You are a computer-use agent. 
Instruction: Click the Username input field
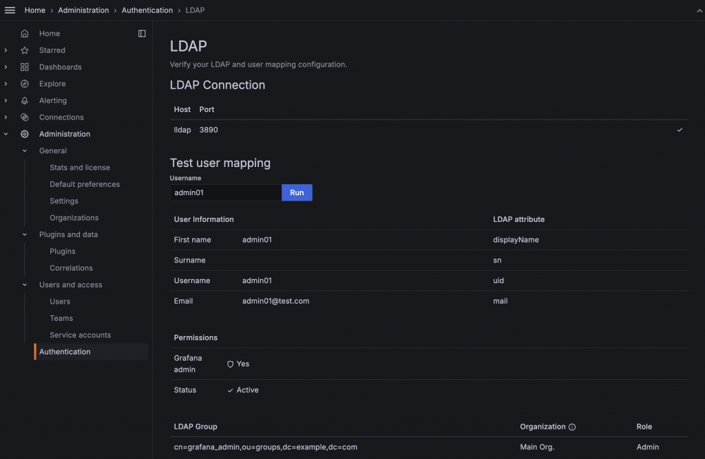point(226,192)
